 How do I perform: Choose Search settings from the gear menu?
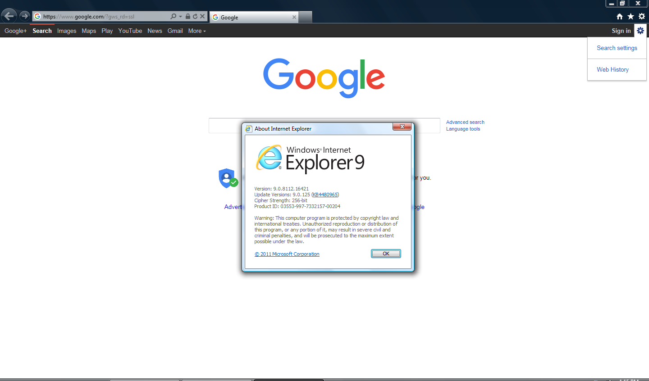pyautogui.click(x=617, y=48)
